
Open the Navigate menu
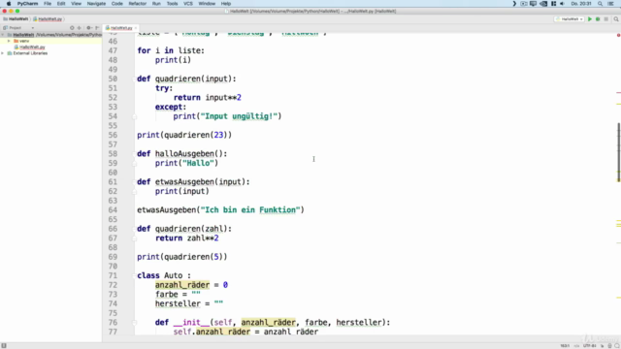click(x=96, y=4)
